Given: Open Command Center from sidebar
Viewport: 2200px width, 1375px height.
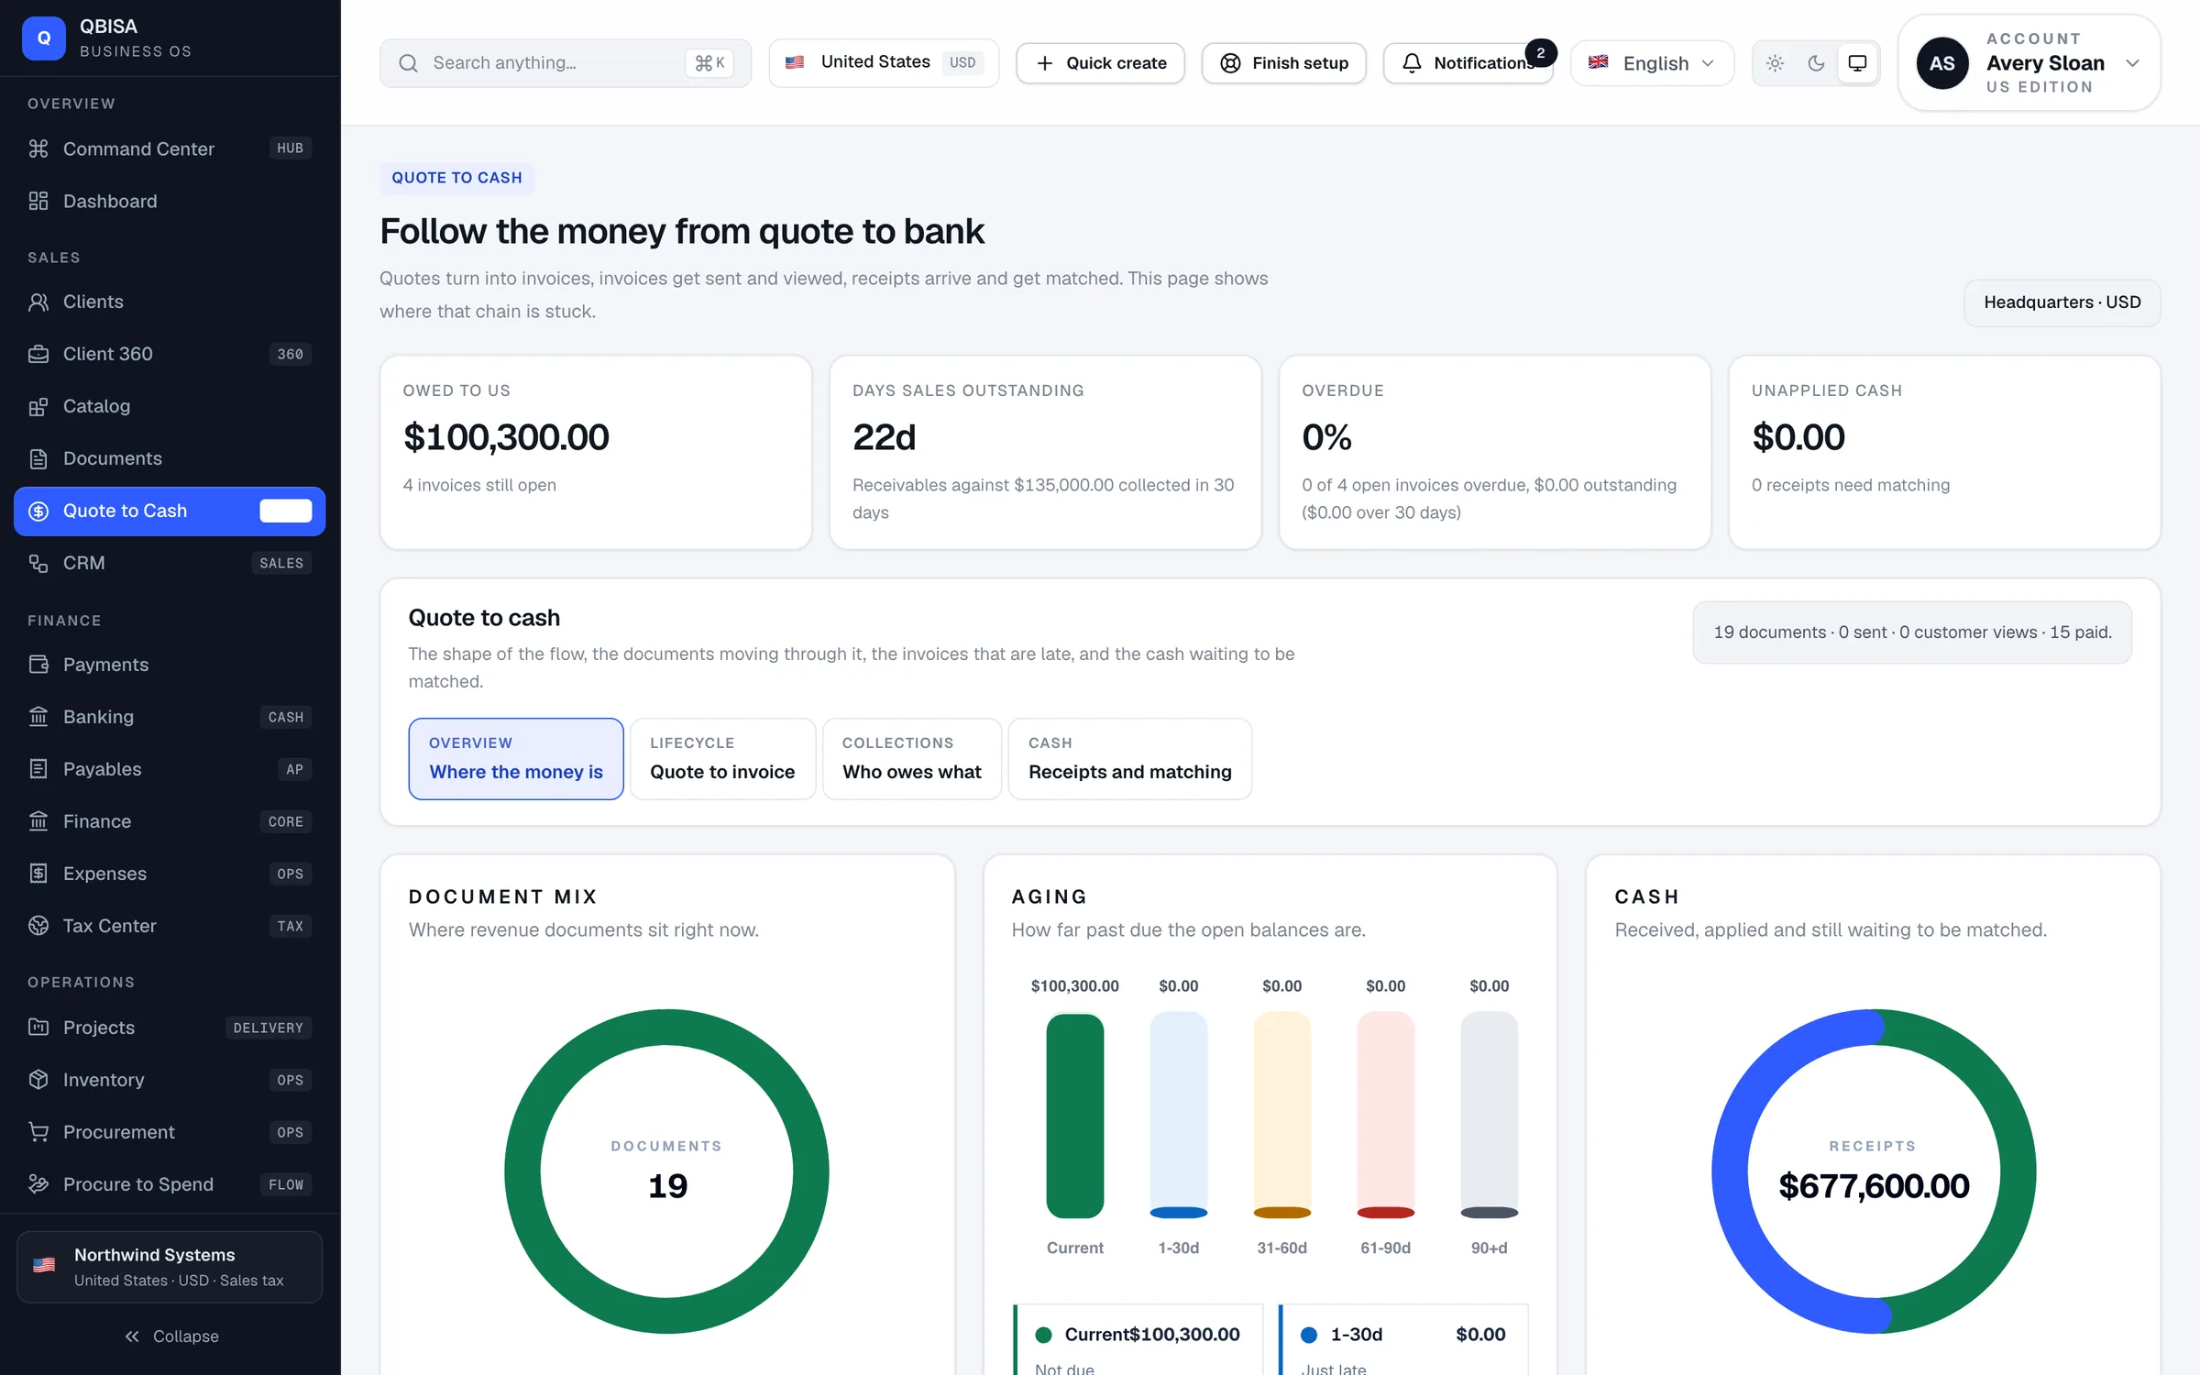Looking at the screenshot, I should coord(170,148).
